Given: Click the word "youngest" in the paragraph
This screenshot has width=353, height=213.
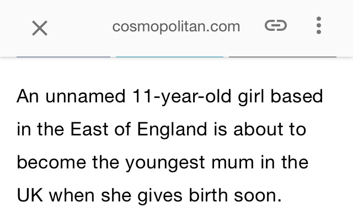Looking at the screenshot, I should [x=165, y=163].
